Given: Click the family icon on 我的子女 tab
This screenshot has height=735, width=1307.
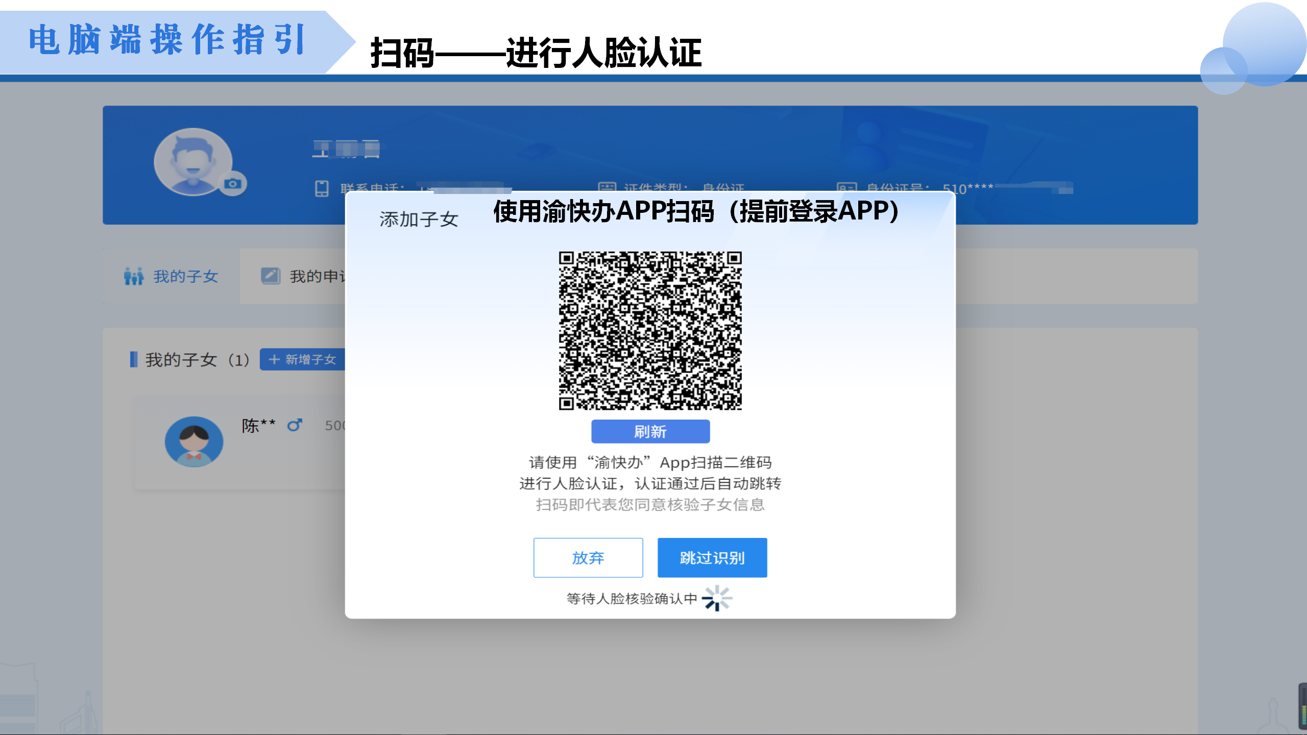Looking at the screenshot, I should pyautogui.click(x=134, y=276).
